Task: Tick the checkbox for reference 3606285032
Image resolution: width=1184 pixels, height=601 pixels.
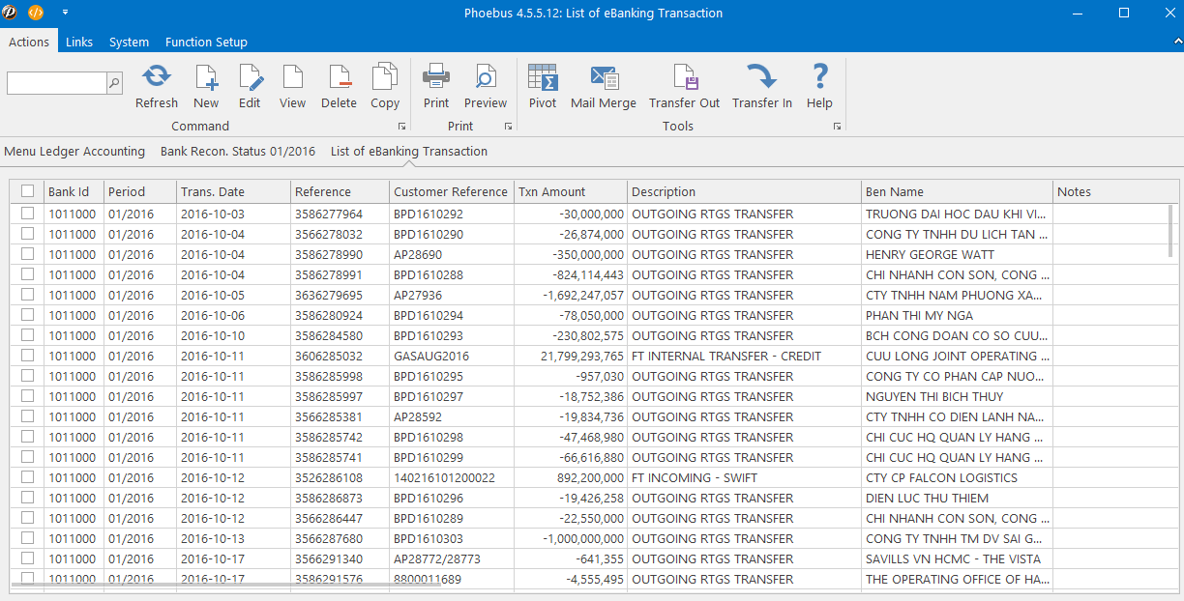Action: 27,356
